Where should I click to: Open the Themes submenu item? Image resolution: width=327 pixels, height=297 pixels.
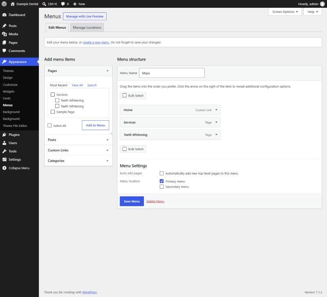pyautogui.click(x=8, y=71)
